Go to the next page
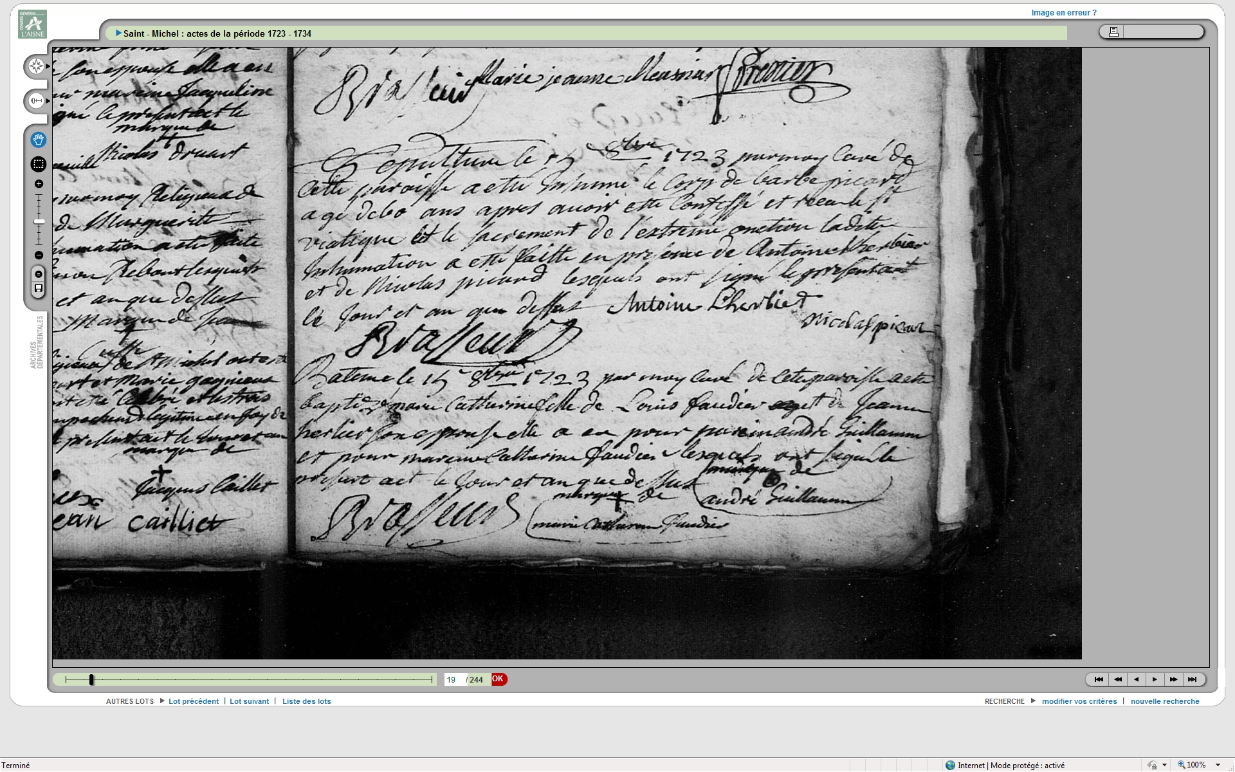 click(1155, 679)
